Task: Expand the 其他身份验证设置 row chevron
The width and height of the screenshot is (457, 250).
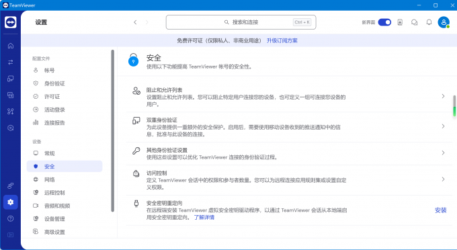Action: point(443,153)
